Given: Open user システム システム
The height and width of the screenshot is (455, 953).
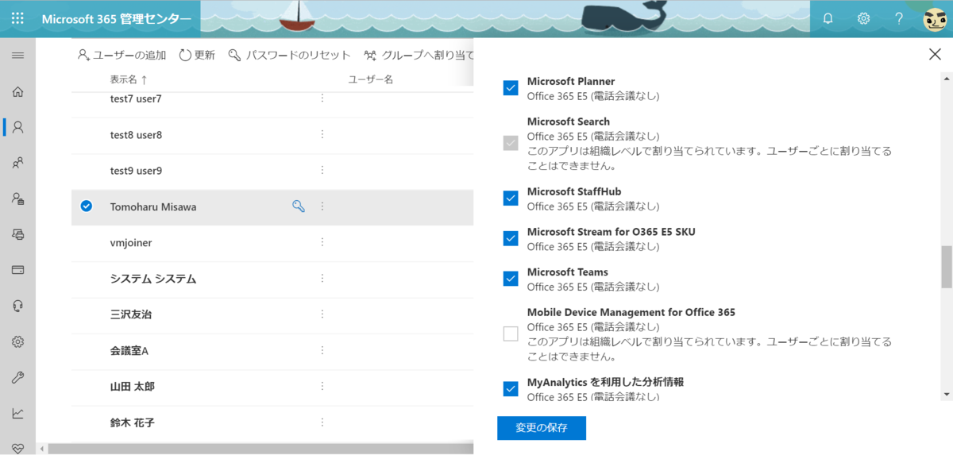Looking at the screenshot, I should point(153,279).
